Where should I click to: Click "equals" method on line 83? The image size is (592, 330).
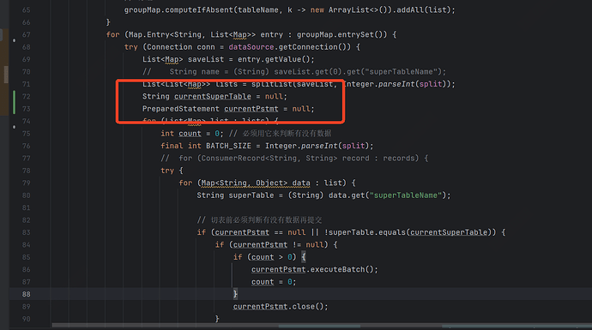coord(392,232)
